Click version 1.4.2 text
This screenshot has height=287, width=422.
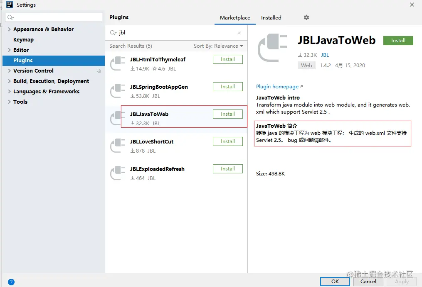click(325, 66)
